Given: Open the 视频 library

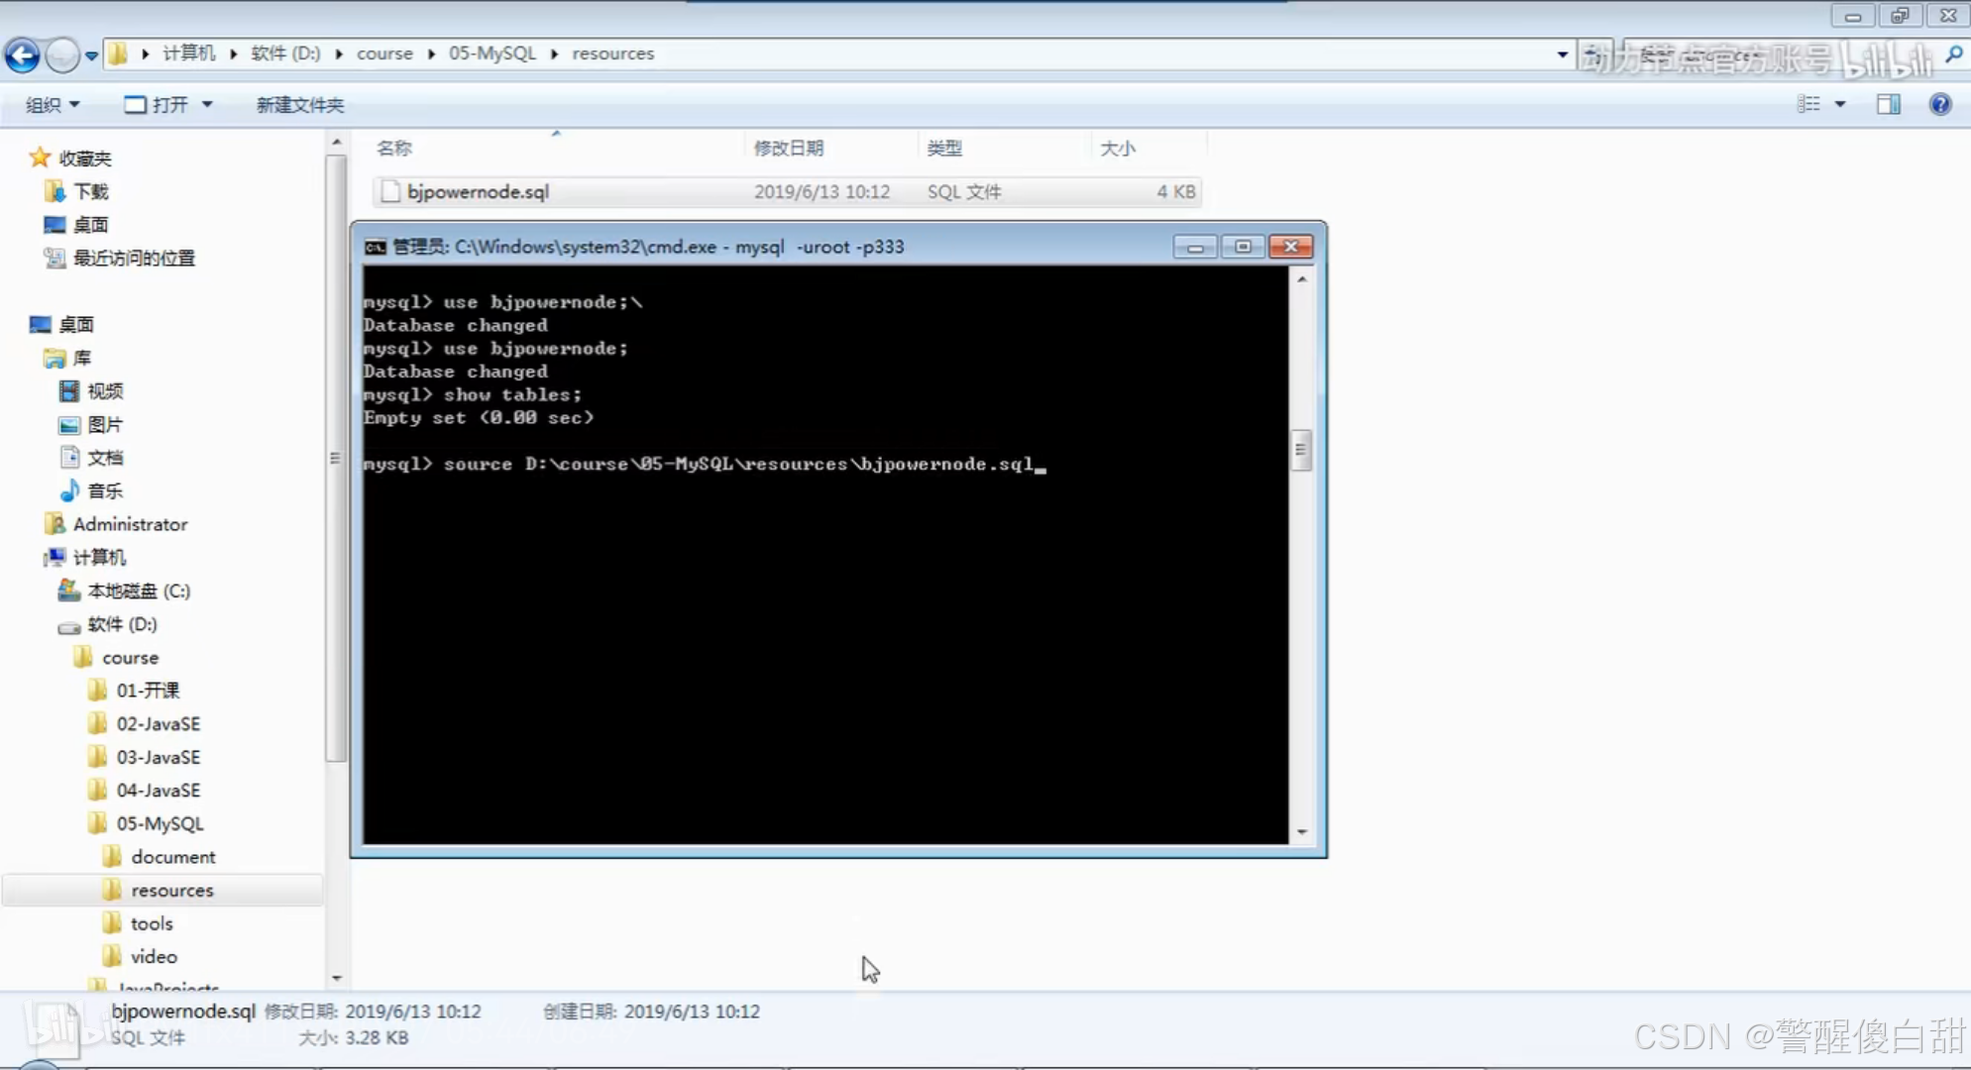Looking at the screenshot, I should click(x=105, y=391).
